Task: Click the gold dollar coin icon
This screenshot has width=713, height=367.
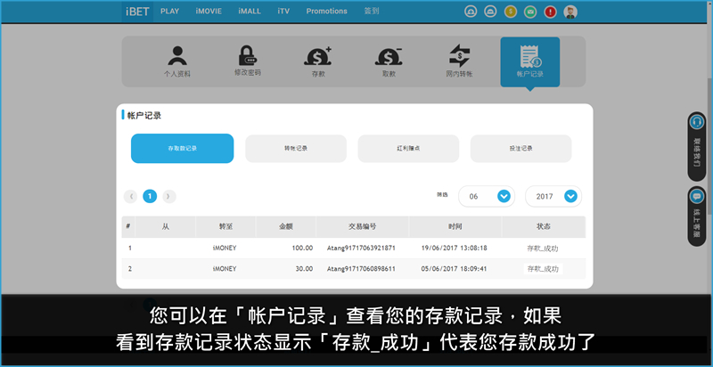Action: click(511, 12)
